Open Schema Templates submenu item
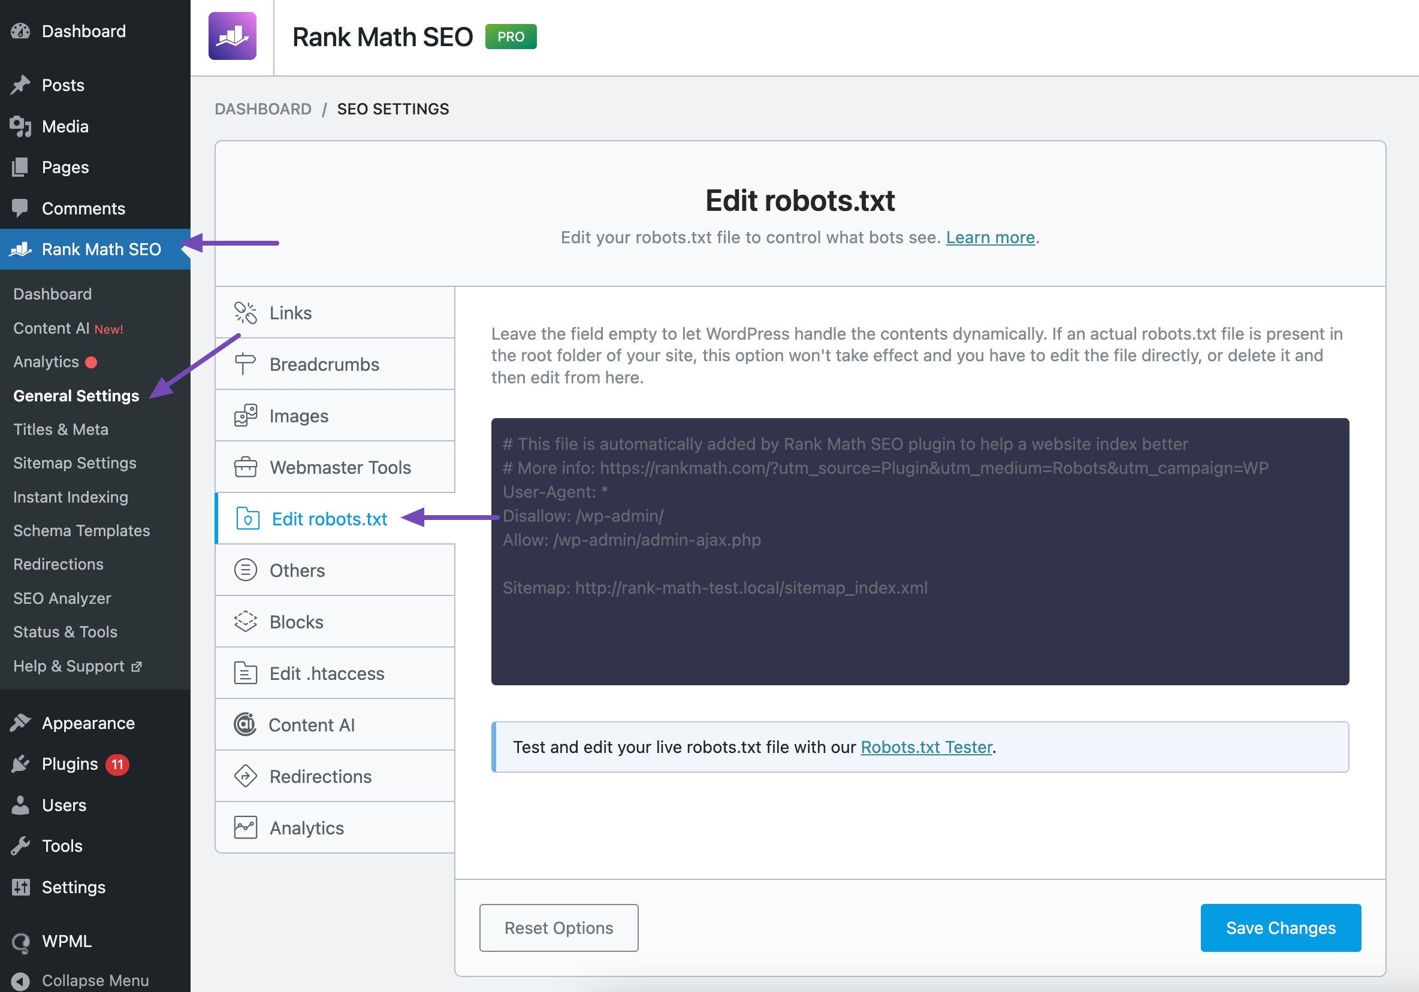The height and width of the screenshot is (992, 1419). [x=81, y=531]
